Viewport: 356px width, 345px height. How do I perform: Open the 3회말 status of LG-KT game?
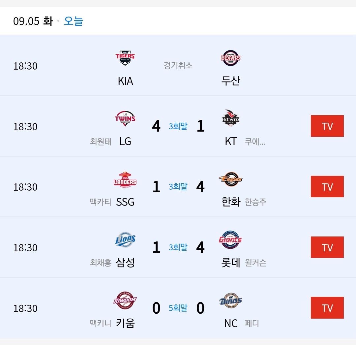click(x=178, y=126)
